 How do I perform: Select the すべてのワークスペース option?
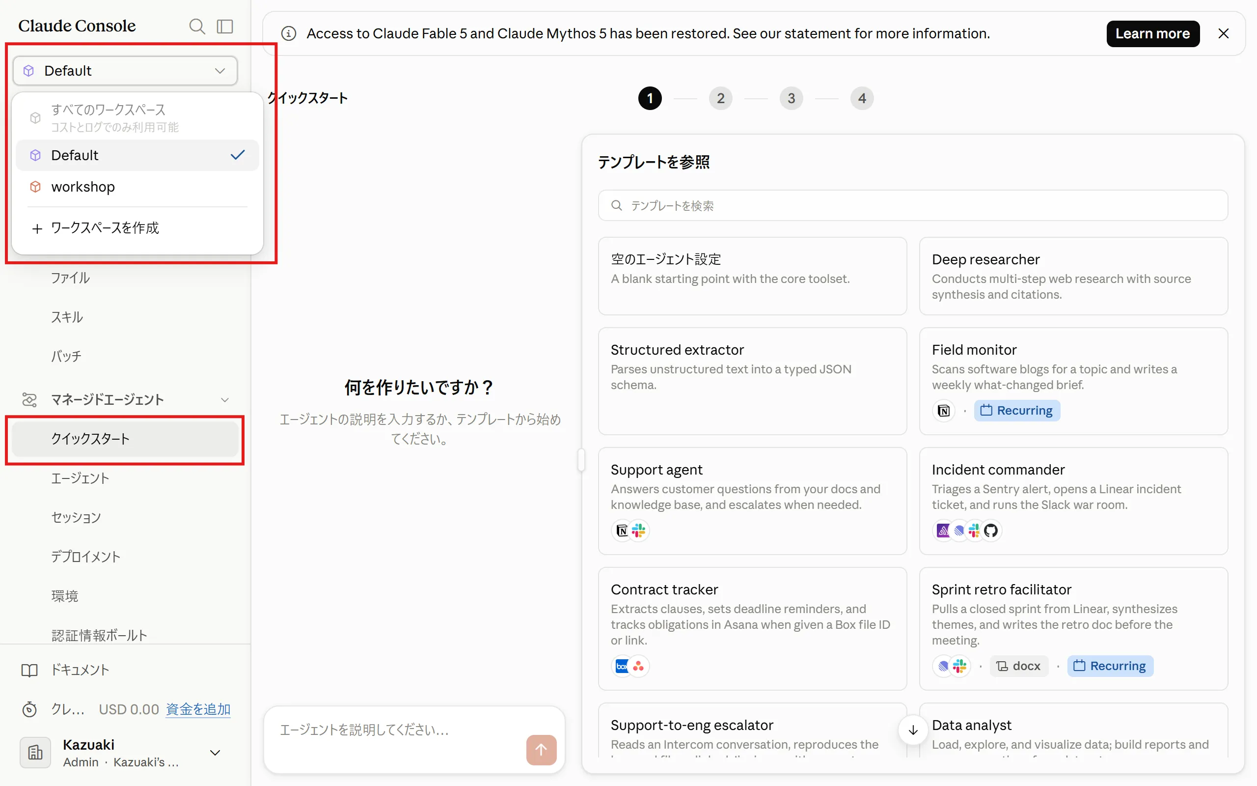(137, 117)
